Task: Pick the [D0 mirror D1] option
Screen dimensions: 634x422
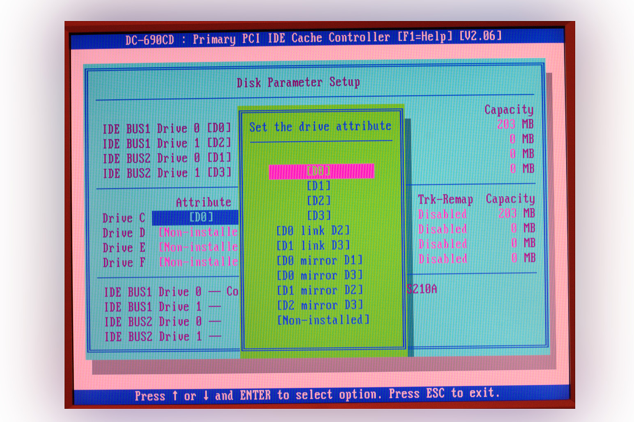Action: pyautogui.click(x=319, y=261)
